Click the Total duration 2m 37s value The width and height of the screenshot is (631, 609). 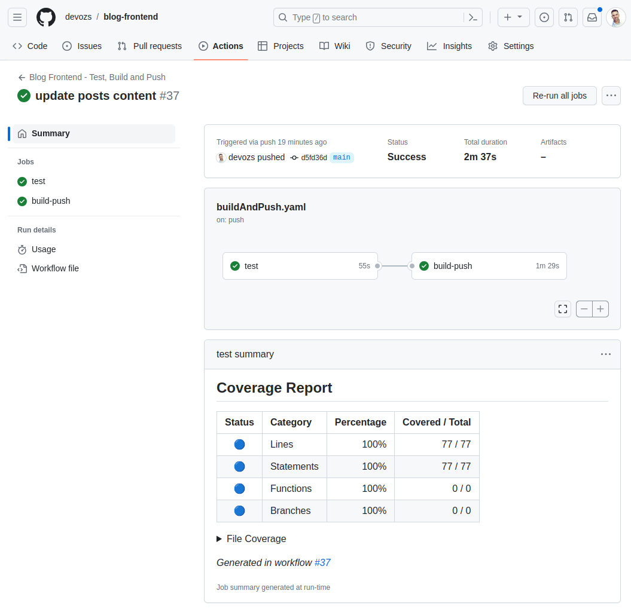click(480, 157)
